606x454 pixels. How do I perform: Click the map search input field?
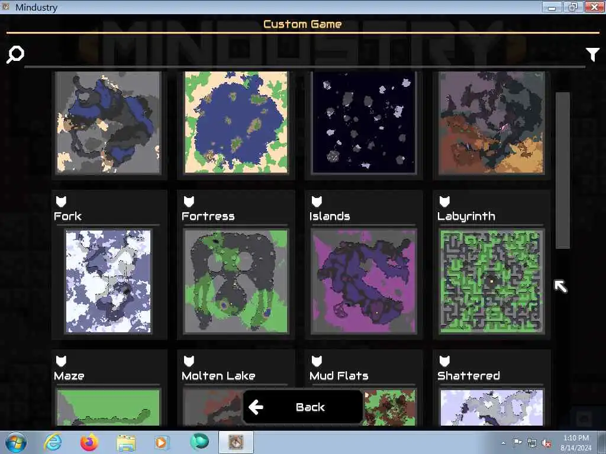point(305,55)
